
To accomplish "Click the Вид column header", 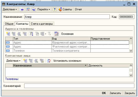I will point(71,39).
